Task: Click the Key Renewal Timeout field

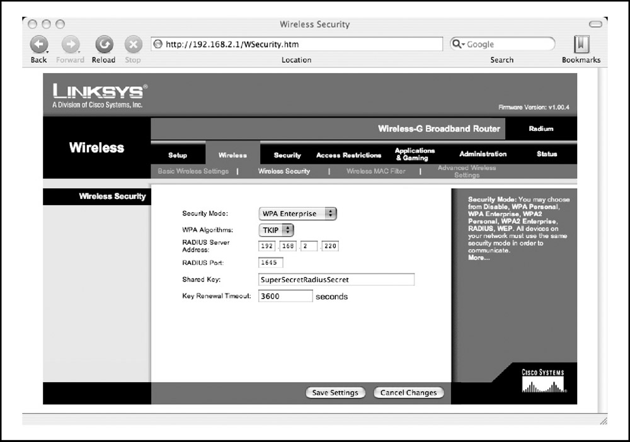Action: [x=285, y=297]
